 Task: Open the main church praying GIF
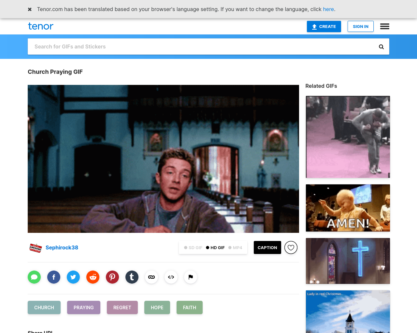pos(163,159)
